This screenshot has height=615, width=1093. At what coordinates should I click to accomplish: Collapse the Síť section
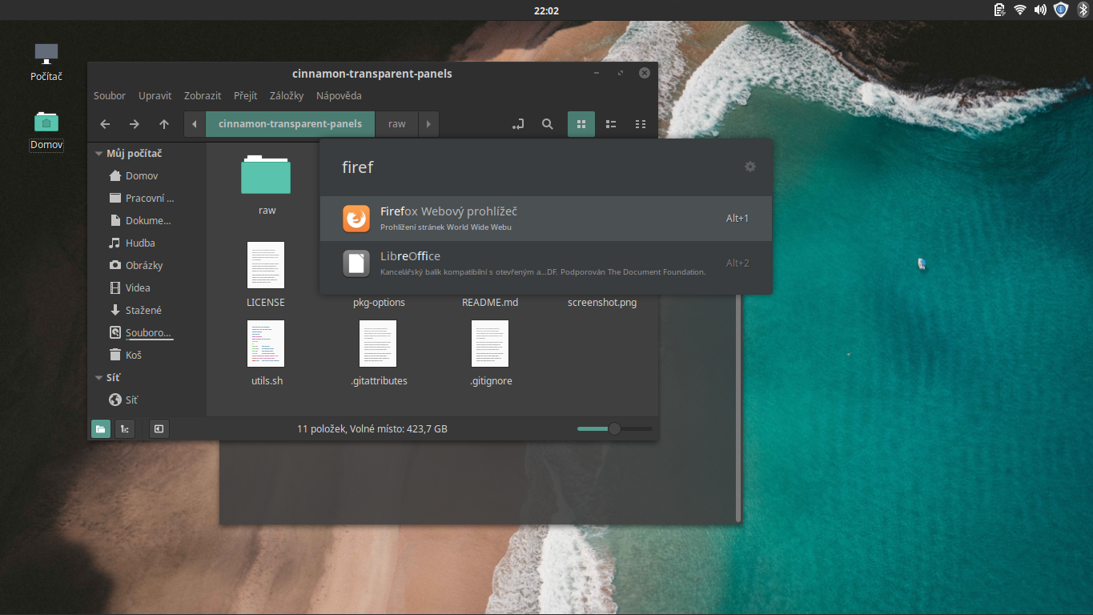point(98,377)
